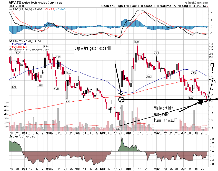Click the 2008 year label under the volume bars

tap(49, 133)
